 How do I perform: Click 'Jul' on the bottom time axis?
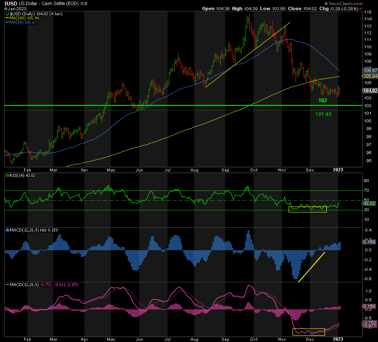pos(168,339)
